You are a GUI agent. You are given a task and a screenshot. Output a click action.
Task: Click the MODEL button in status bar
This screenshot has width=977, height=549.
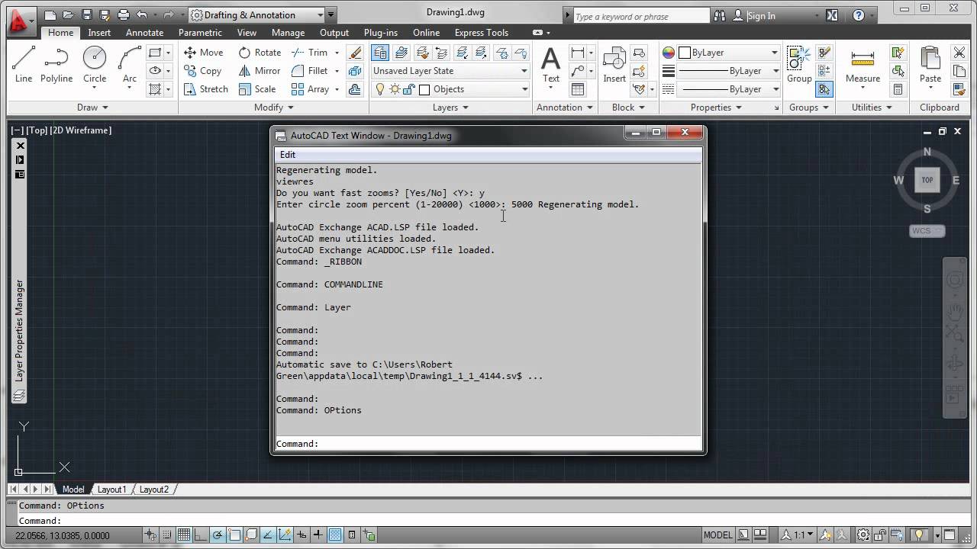717,535
